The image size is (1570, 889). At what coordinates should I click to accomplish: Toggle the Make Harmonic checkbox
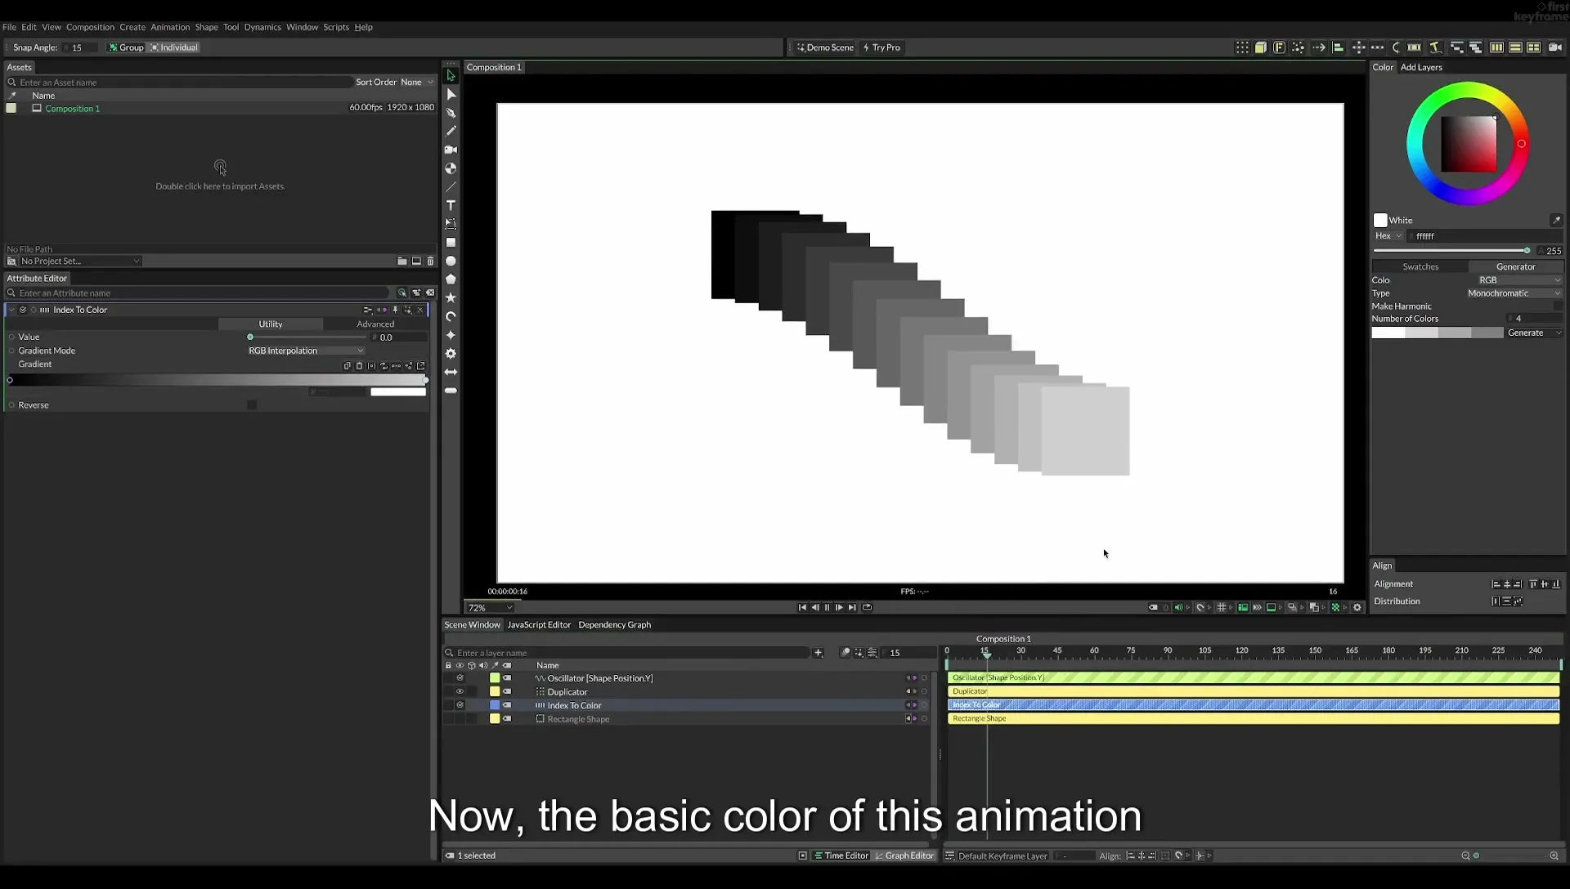tap(1557, 306)
